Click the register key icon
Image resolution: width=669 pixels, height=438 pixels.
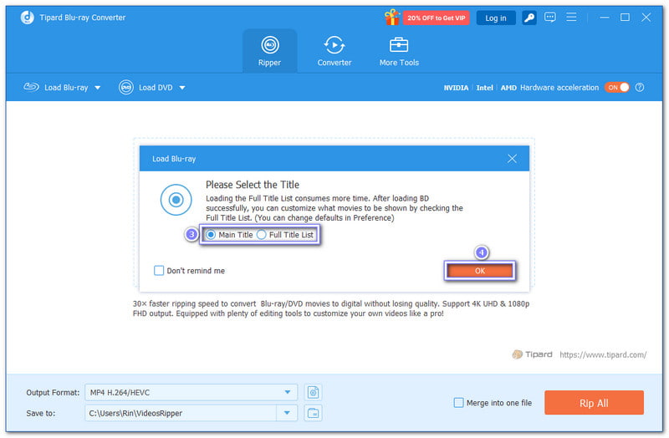click(x=530, y=18)
